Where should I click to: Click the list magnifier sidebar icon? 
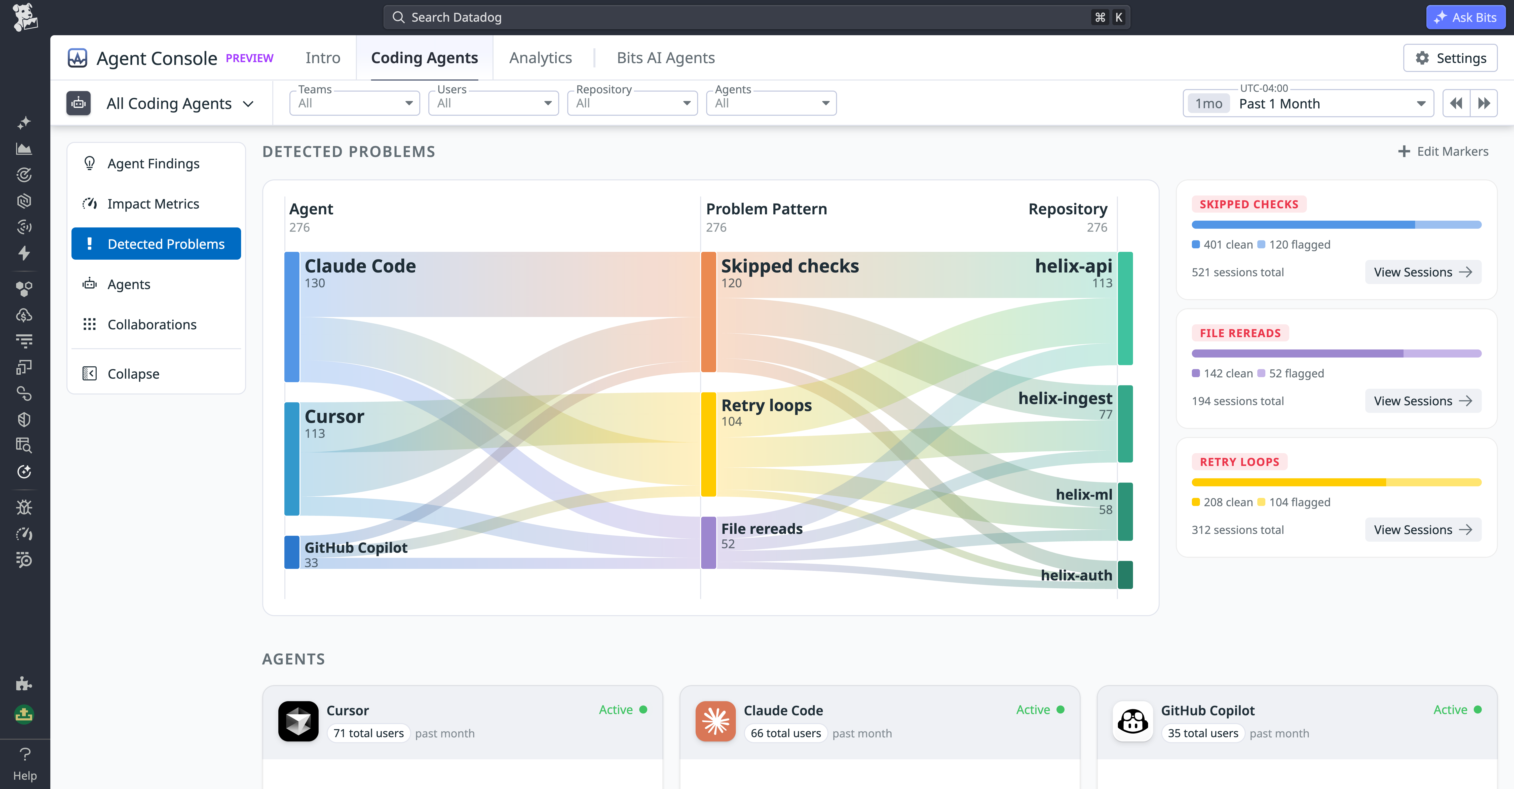(24, 559)
